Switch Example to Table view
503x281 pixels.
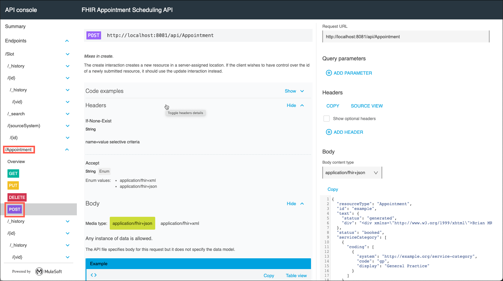pyautogui.click(x=296, y=276)
